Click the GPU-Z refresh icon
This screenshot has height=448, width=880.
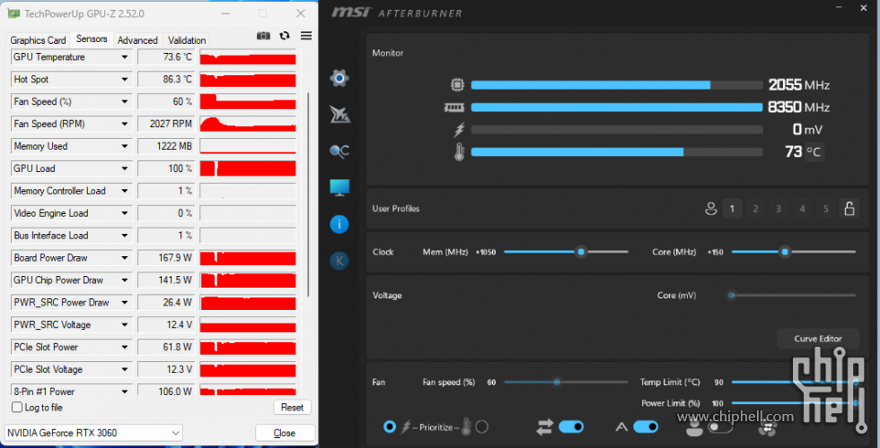click(x=285, y=36)
